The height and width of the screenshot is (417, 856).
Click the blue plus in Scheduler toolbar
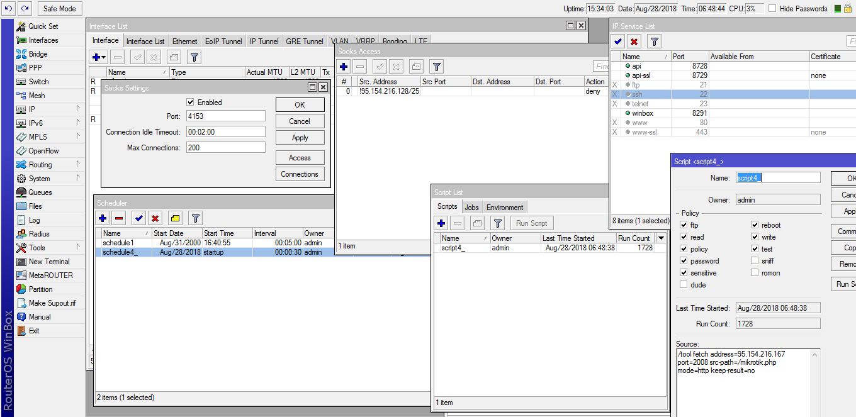coord(103,218)
